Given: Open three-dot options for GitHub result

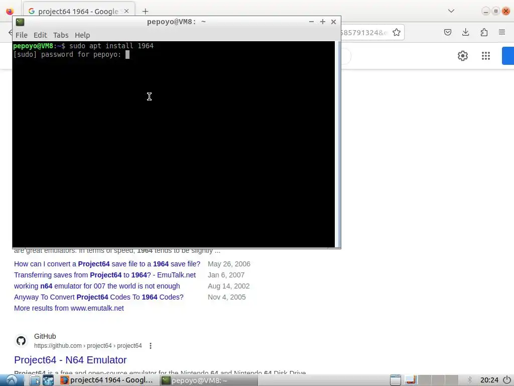Looking at the screenshot, I should [x=151, y=346].
